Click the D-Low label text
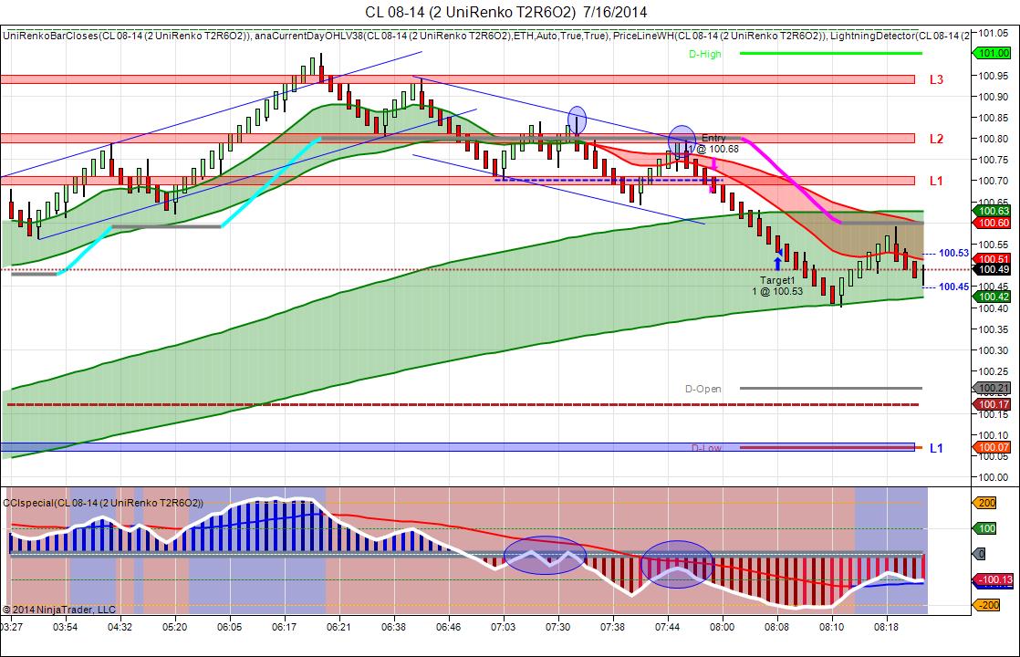Viewport: 1020px width, 657px height. coord(706,448)
